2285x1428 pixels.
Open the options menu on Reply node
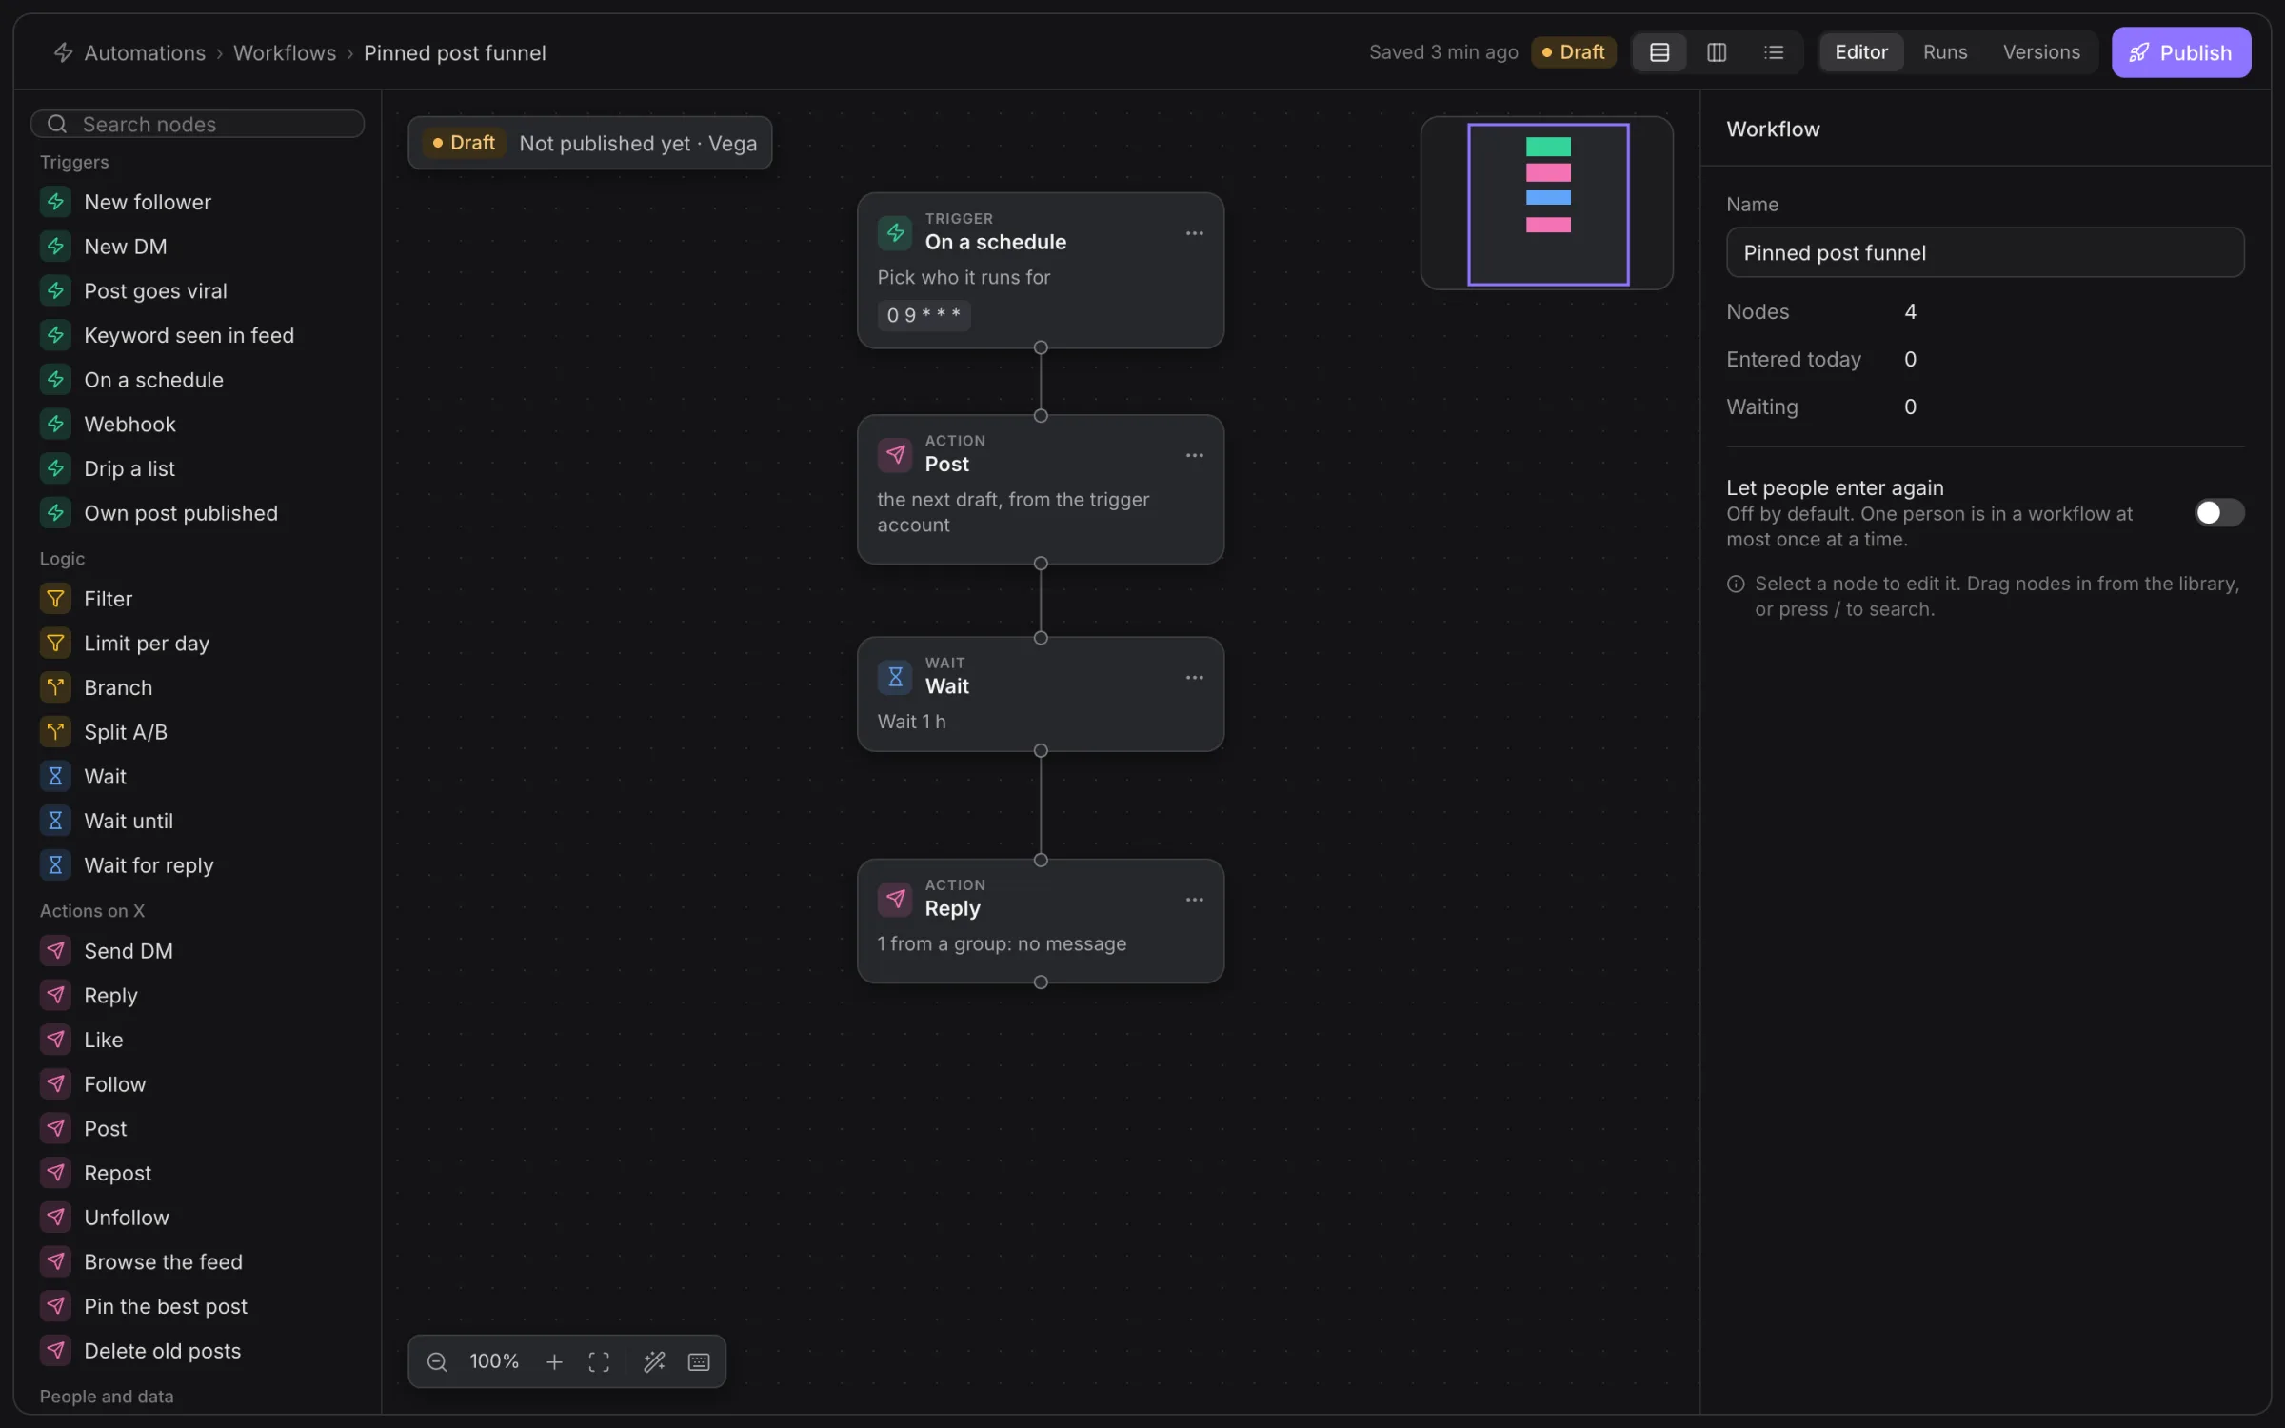[1194, 900]
